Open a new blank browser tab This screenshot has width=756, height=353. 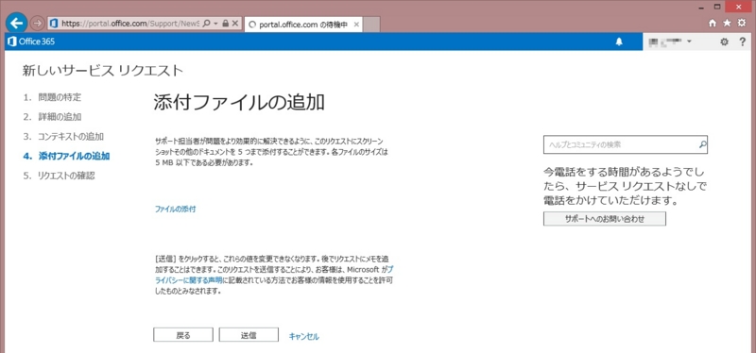[371, 25]
